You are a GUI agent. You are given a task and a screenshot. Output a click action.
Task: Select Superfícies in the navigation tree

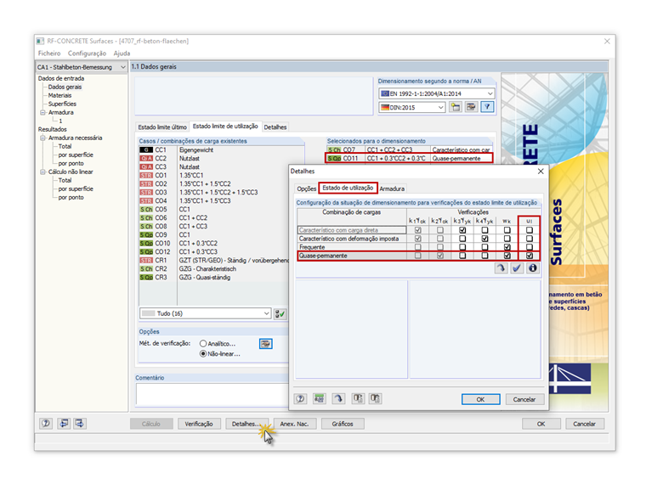tap(62, 104)
